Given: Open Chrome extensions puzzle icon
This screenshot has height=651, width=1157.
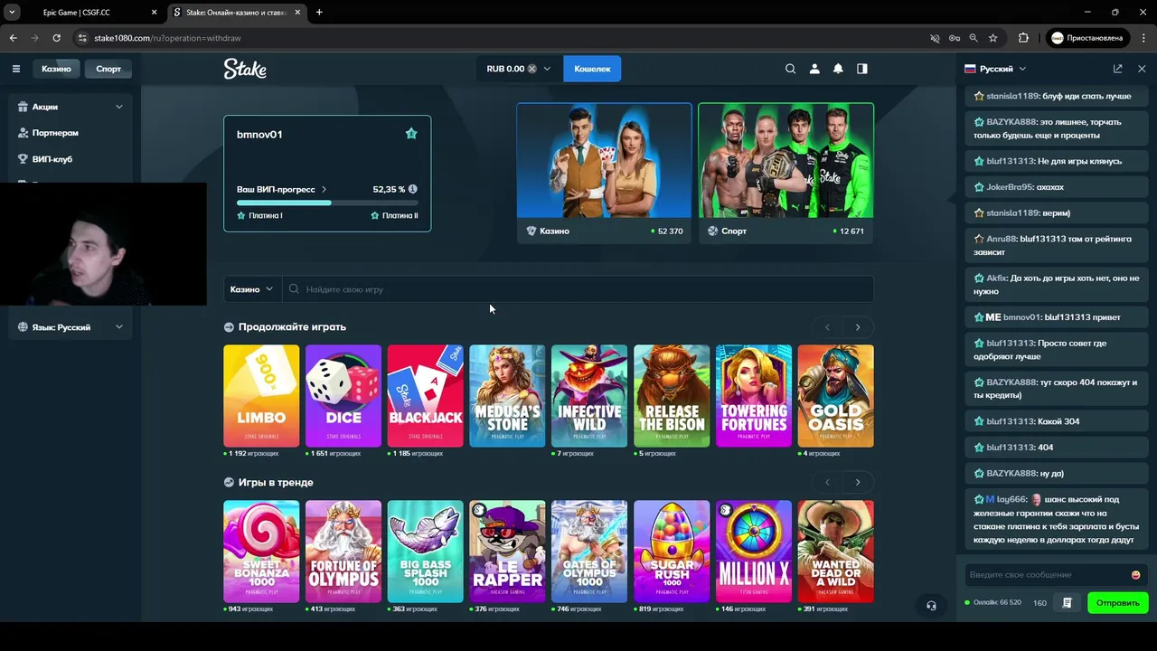Looking at the screenshot, I should (1023, 38).
